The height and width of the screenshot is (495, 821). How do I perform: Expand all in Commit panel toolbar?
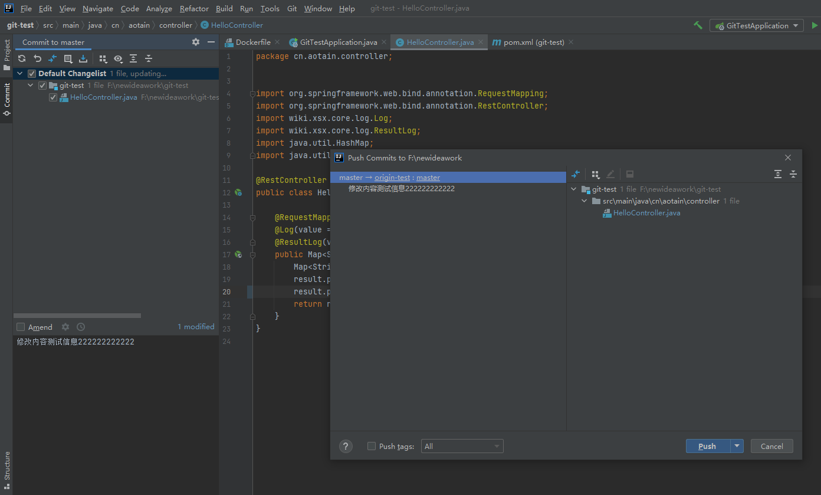pyautogui.click(x=133, y=58)
